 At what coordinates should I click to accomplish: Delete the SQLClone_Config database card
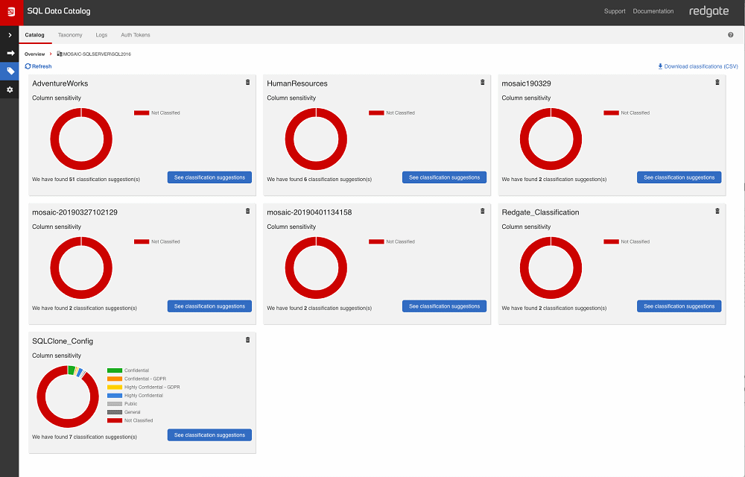(x=247, y=340)
